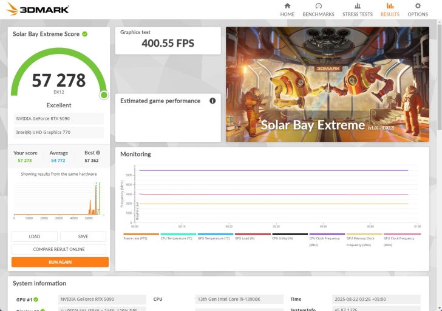Click COMPARE RESULT ONLINE button

[x=59, y=249]
